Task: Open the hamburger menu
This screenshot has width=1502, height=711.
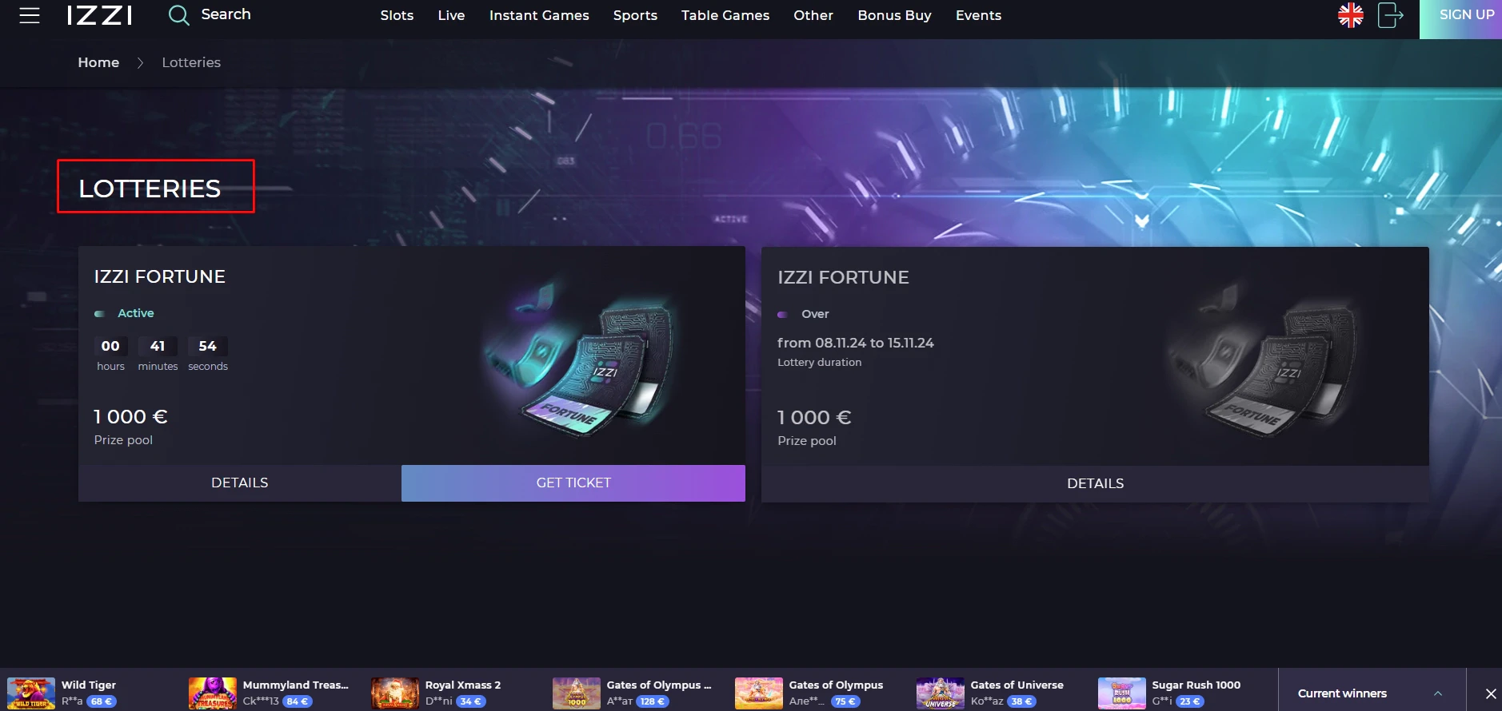Action: (x=30, y=15)
